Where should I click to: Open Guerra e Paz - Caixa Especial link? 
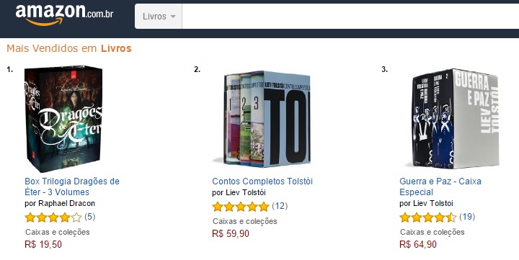tap(440, 187)
